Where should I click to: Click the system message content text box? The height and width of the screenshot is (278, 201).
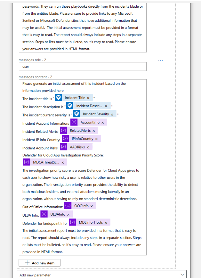point(83,27)
